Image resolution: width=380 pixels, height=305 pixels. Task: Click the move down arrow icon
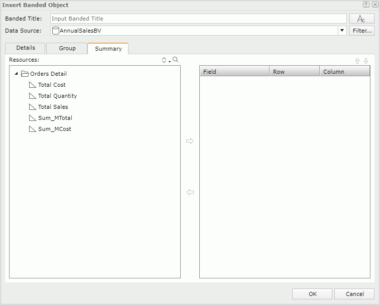click(x=366, y=61)
